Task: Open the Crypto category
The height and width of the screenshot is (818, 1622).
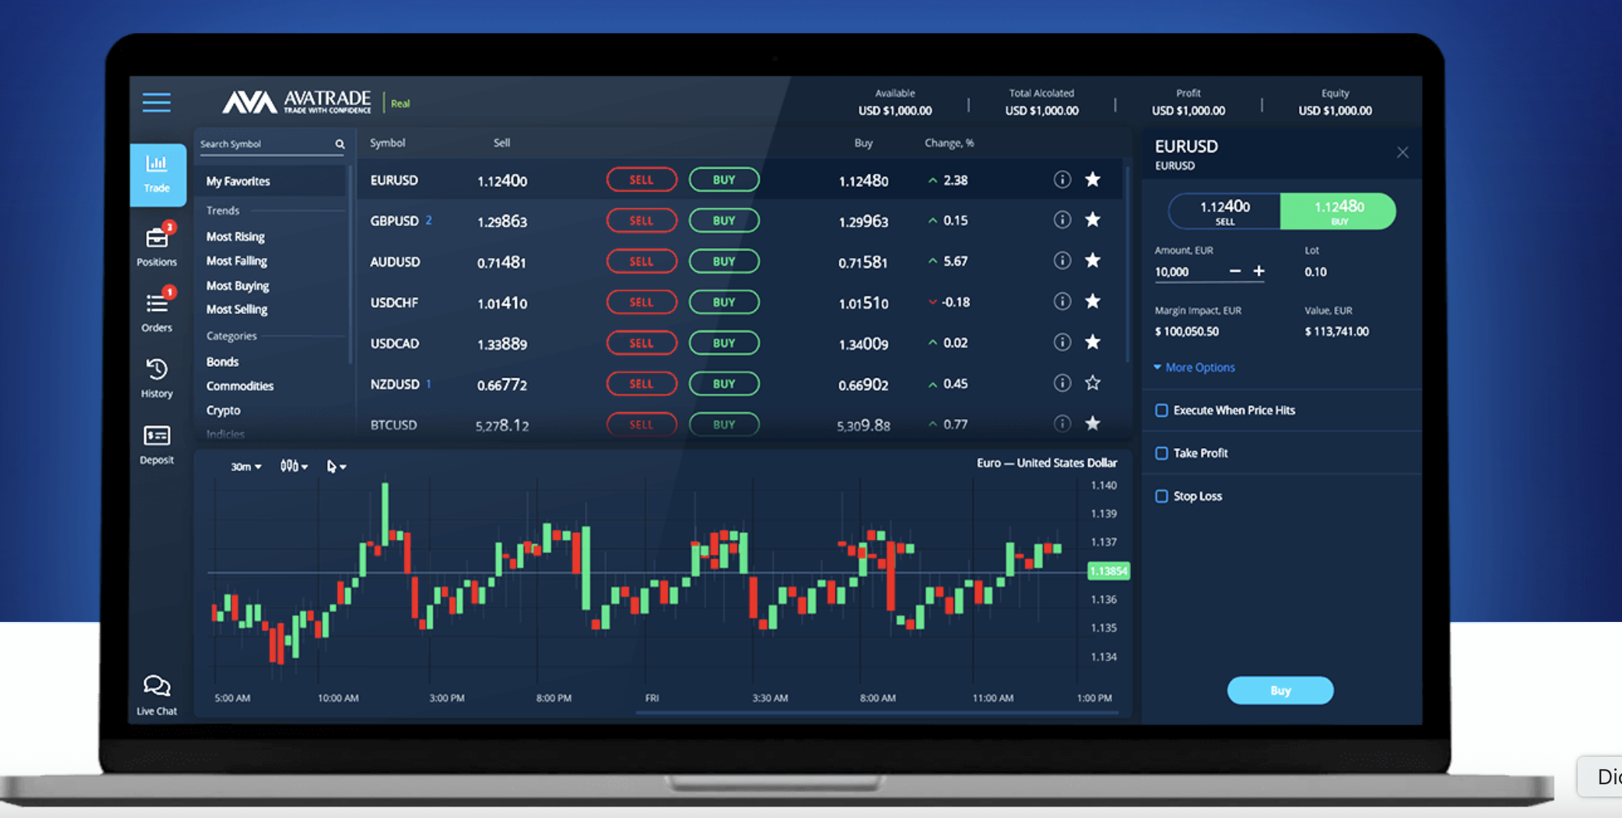Action: (x=223, y=410)
